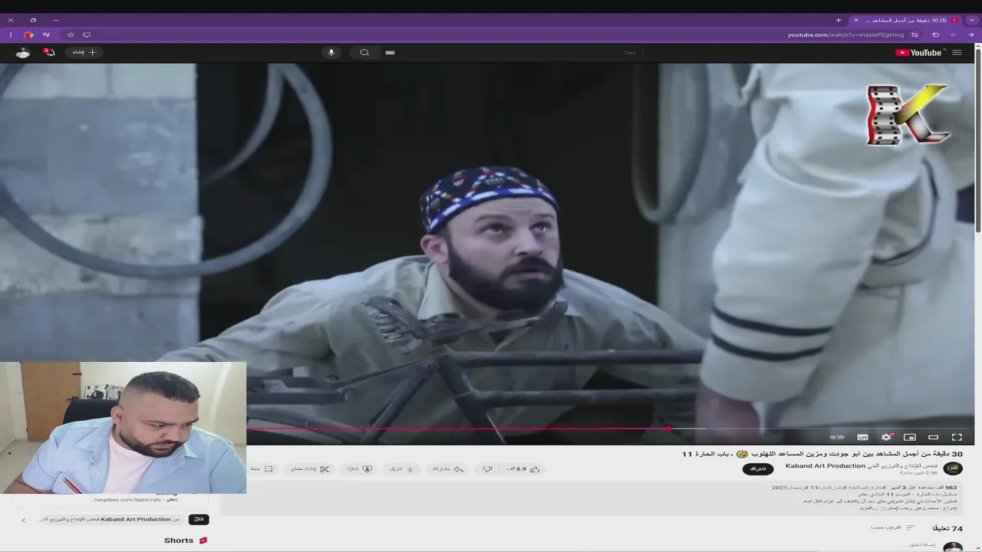This screenshot has height=552, width=982.
Task: Open the comments sort-by dropdown
Action: coord(893,527)
